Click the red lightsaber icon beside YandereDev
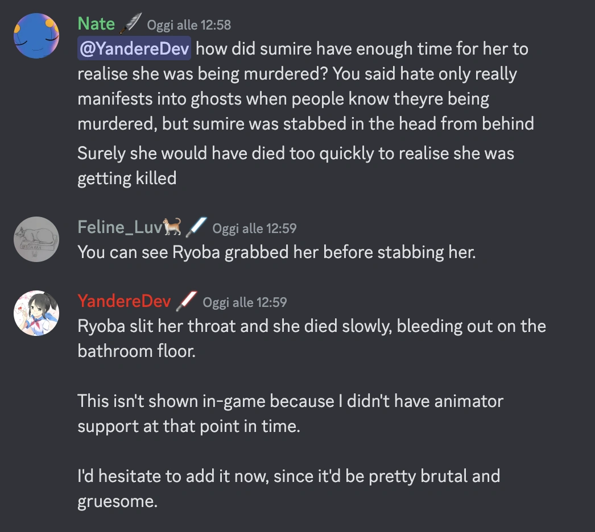Image resolution: width=595 pixels, height=532 pixels. 187,301
